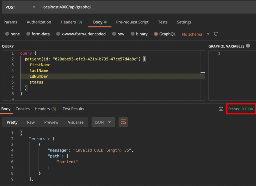The width and height of the screenshot is (256, 186).
Task: Click the refresh schema icon
Action: click(216, 34)
